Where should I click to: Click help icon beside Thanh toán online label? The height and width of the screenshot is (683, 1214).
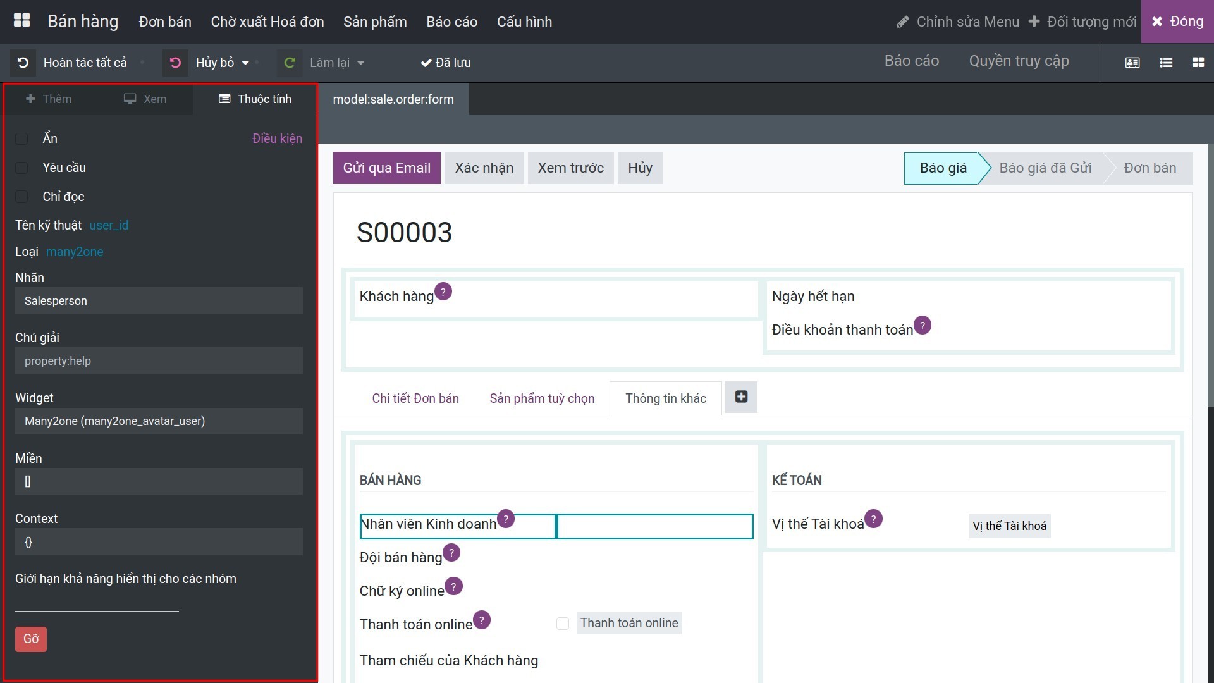tap(482, 620)
